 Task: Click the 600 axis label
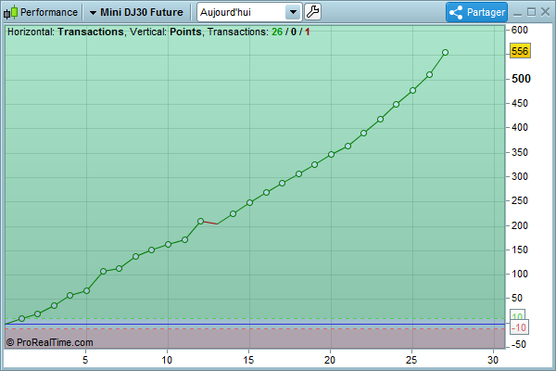[x=520, y=31]
